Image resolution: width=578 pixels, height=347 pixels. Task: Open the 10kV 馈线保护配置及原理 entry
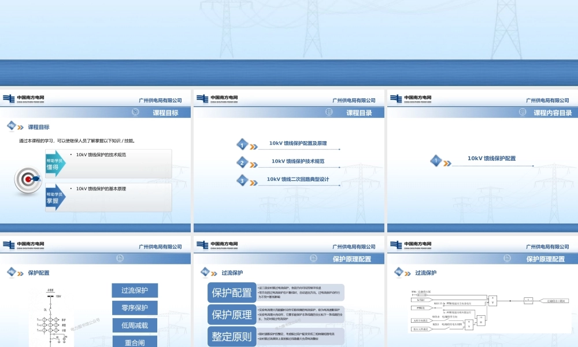coord(298,143)
